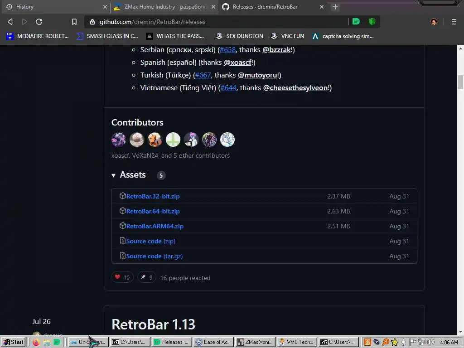
Task: Open the folder icon in quick launch
Action: 47,342
